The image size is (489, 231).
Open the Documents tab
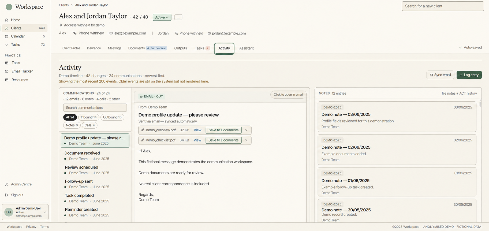pos(147,48)
